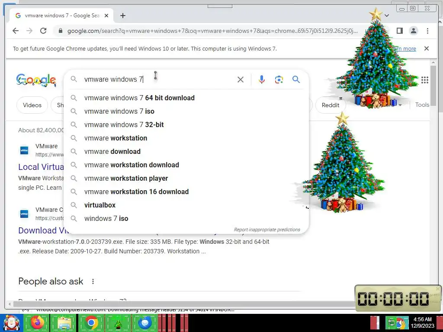Click the Google holiday logo
443x332 pixels.
(x=36, y=80)
